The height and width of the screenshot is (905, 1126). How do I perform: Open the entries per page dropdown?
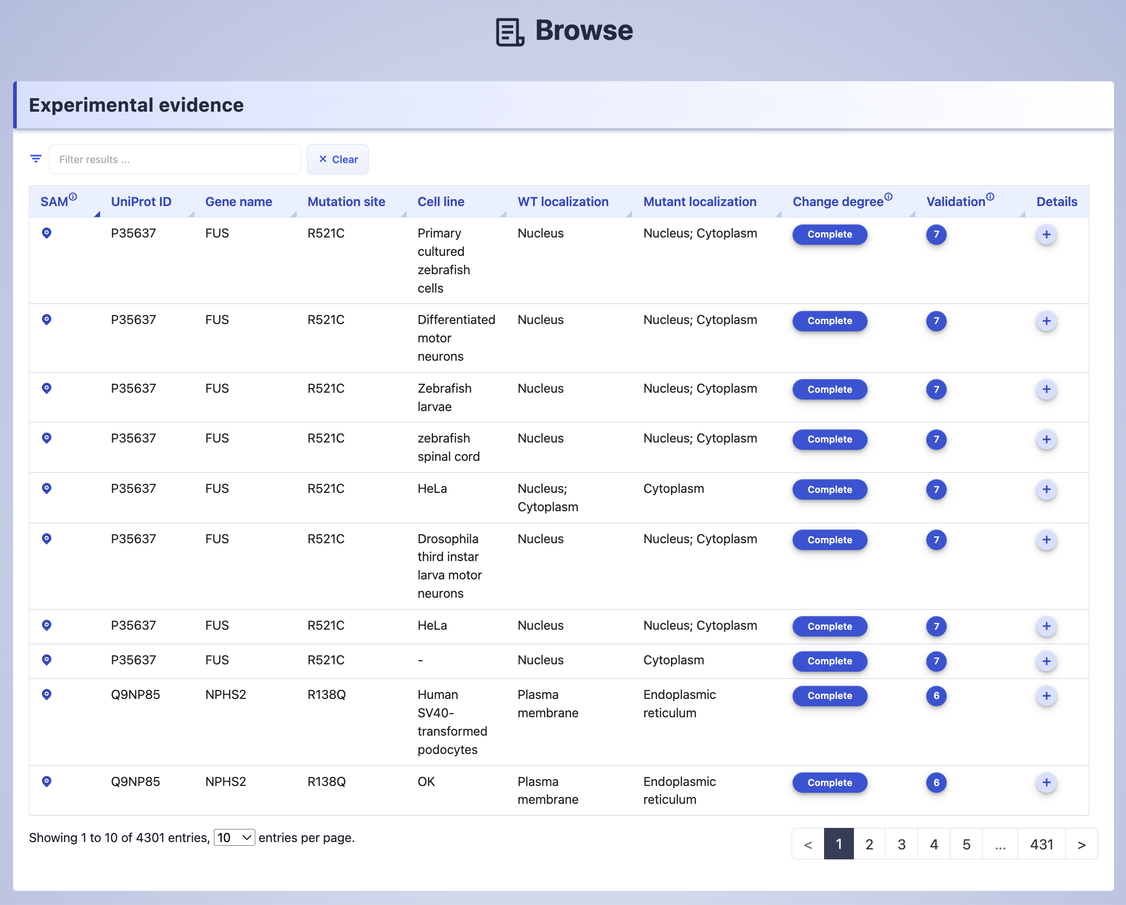234,838
